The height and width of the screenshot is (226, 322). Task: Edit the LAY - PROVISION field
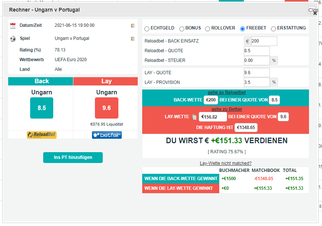tap(256, 82)
